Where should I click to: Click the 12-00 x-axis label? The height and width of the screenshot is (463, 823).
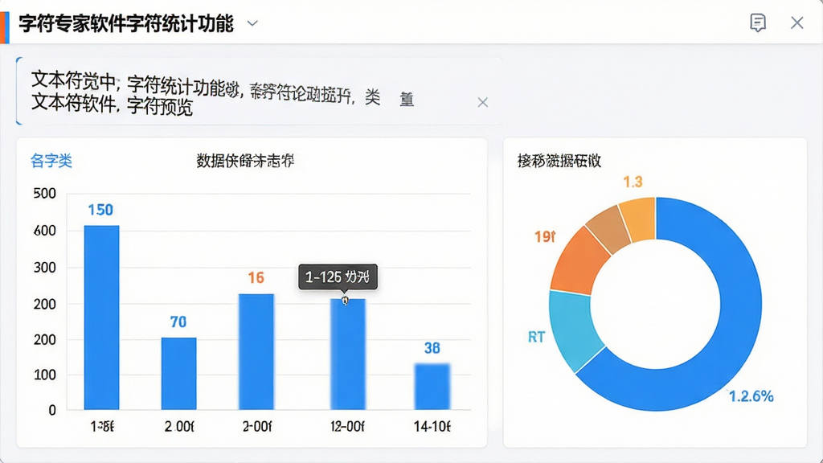(347, 426)
